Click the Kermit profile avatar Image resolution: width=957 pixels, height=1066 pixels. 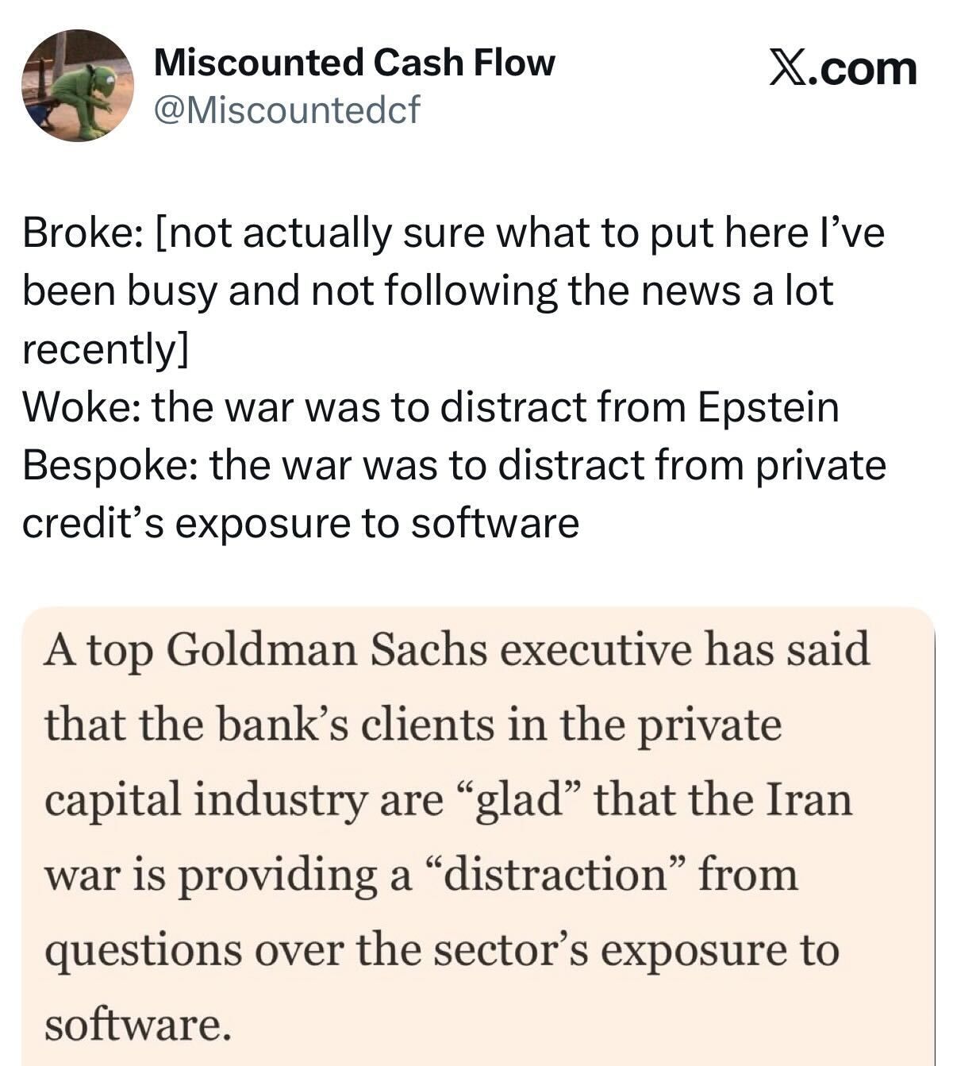[x=77, y=86]
